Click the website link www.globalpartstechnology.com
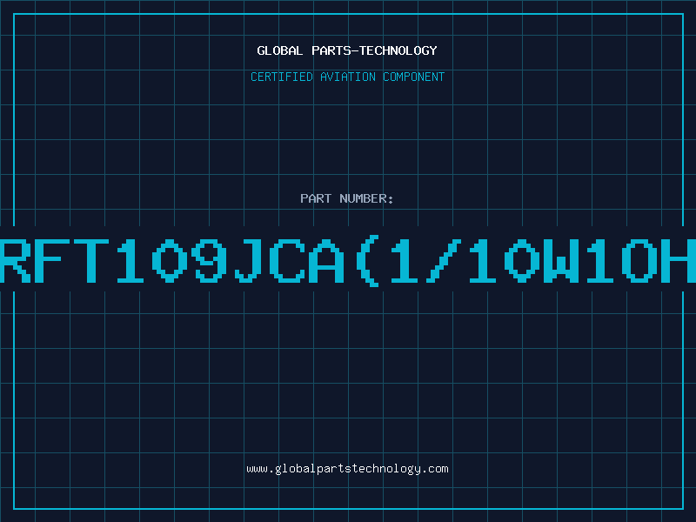The image size is (696, 522). click(347, 469)
